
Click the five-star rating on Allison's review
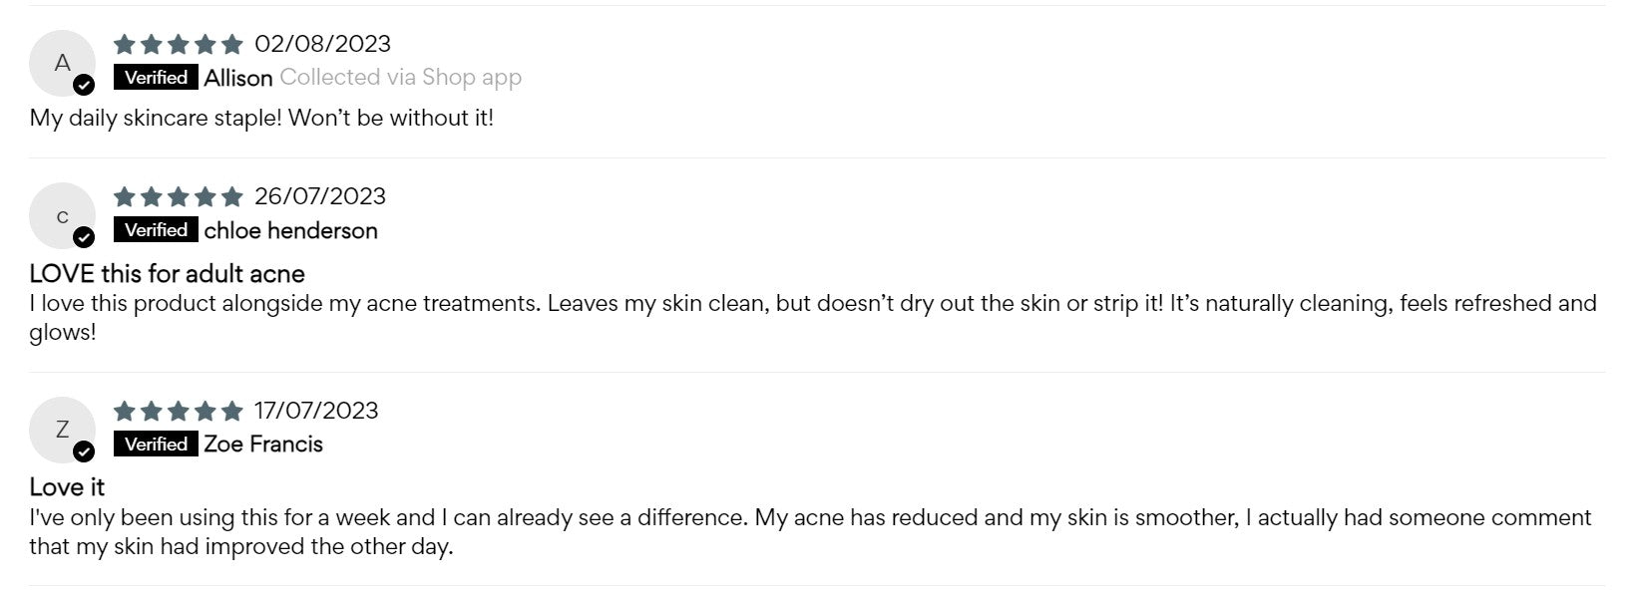click(x=179, y=44)
